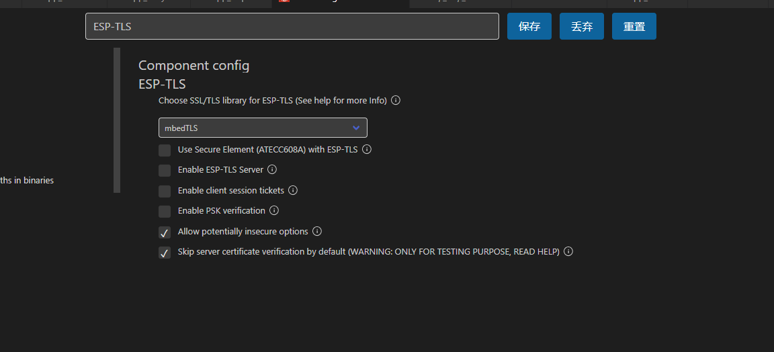
Task: Check Enable client session tickets box
Action: pyautogui.click(x=165, y=191)
